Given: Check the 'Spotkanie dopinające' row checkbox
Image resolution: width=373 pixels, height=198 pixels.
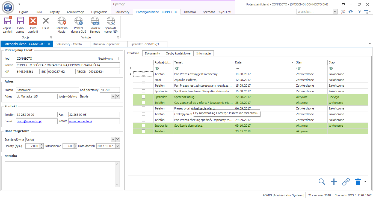Looking at the screenshot, I should click(143, 126).
